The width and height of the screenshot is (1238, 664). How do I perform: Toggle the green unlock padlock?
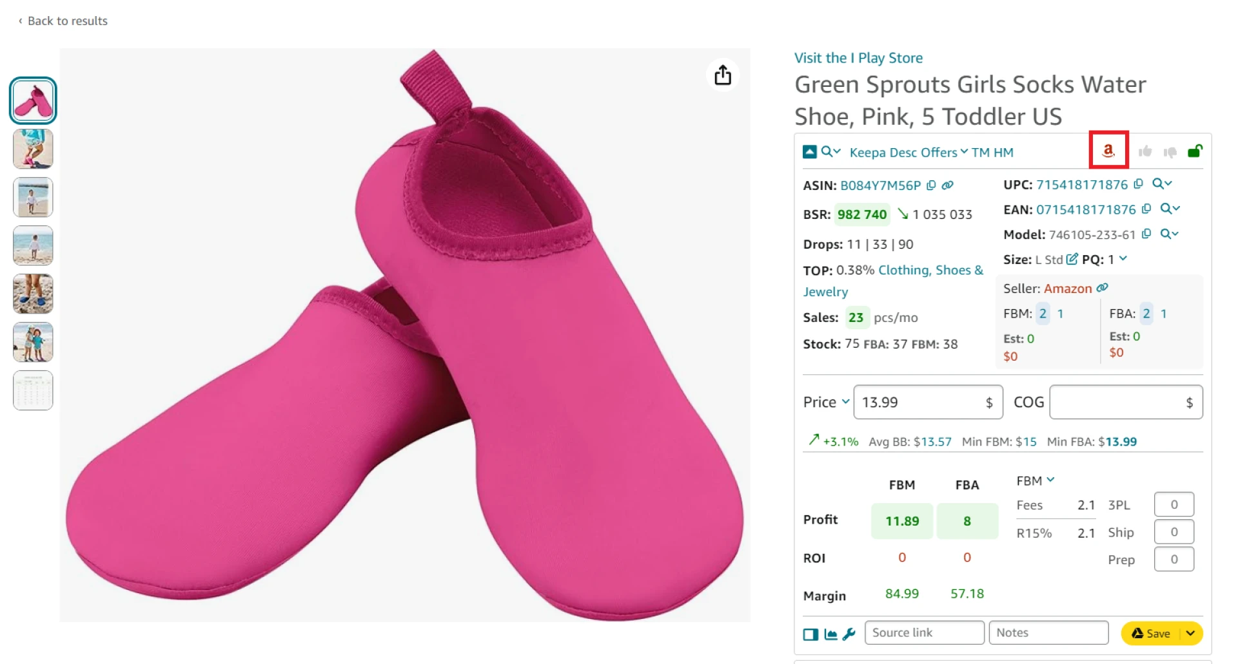point(1195,151)
